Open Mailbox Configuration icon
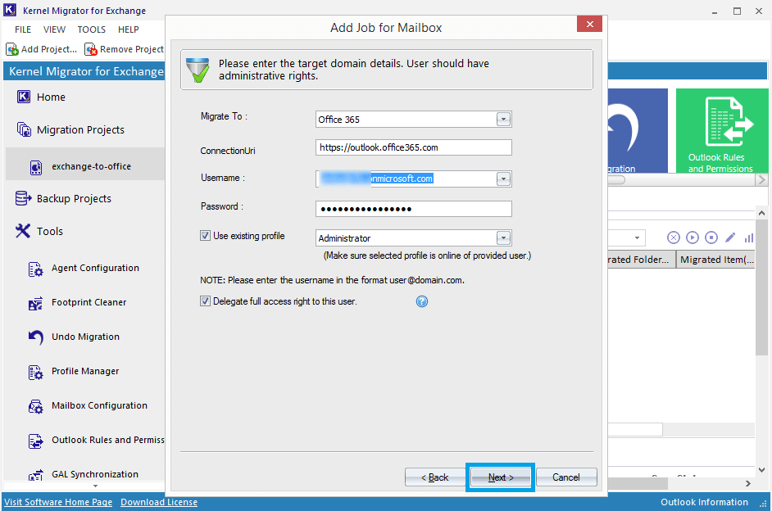Image resolution: width=772 pixels, height=511 pixels. click(35, 407)
